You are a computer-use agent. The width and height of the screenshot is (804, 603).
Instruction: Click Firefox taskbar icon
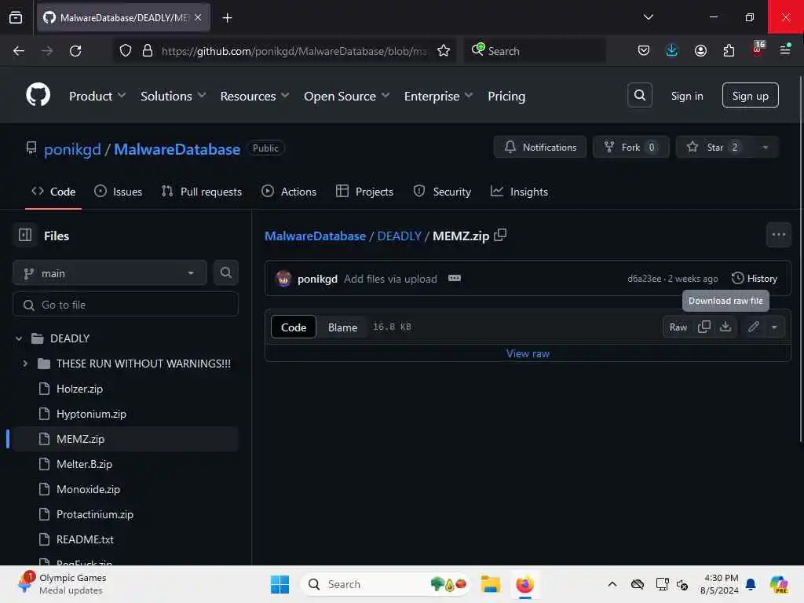coord(524,584)
